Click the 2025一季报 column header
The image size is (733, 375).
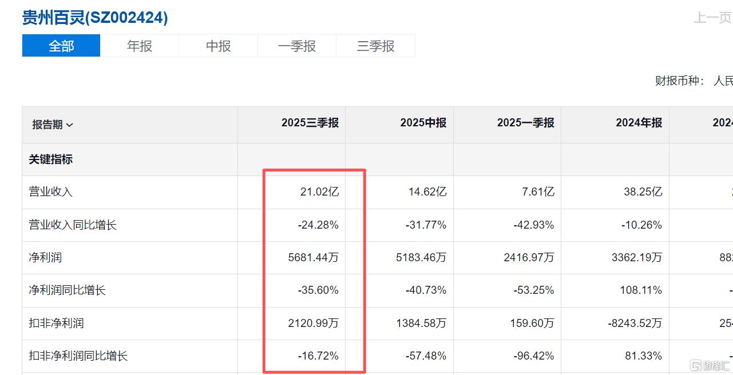tap(525, 123)
